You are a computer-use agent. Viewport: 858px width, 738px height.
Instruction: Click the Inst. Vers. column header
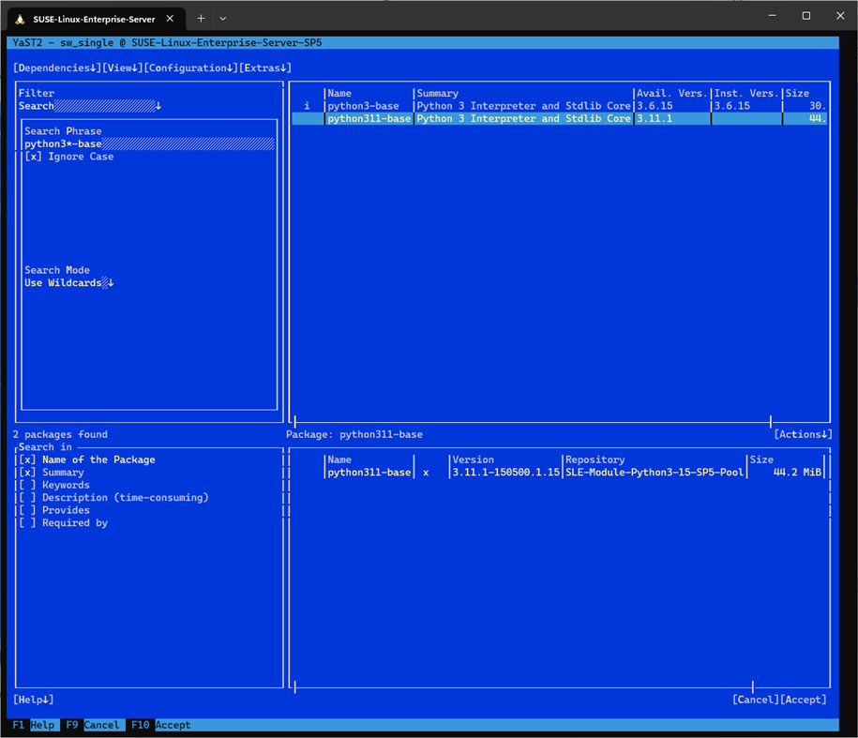click(x=746, y=94)
